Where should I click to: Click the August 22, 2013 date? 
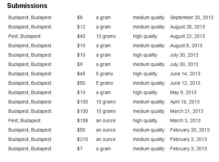[188, 36]
